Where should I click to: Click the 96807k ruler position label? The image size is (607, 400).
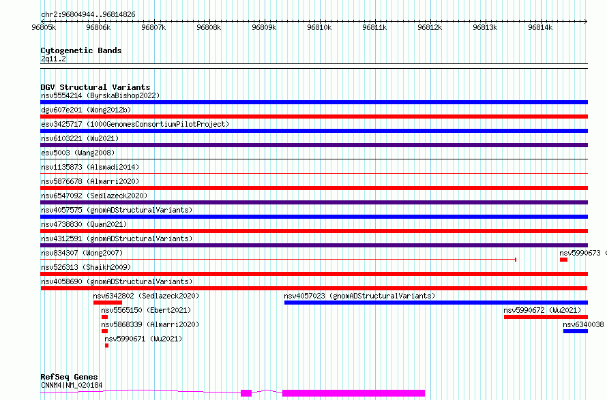pos(153,27)
